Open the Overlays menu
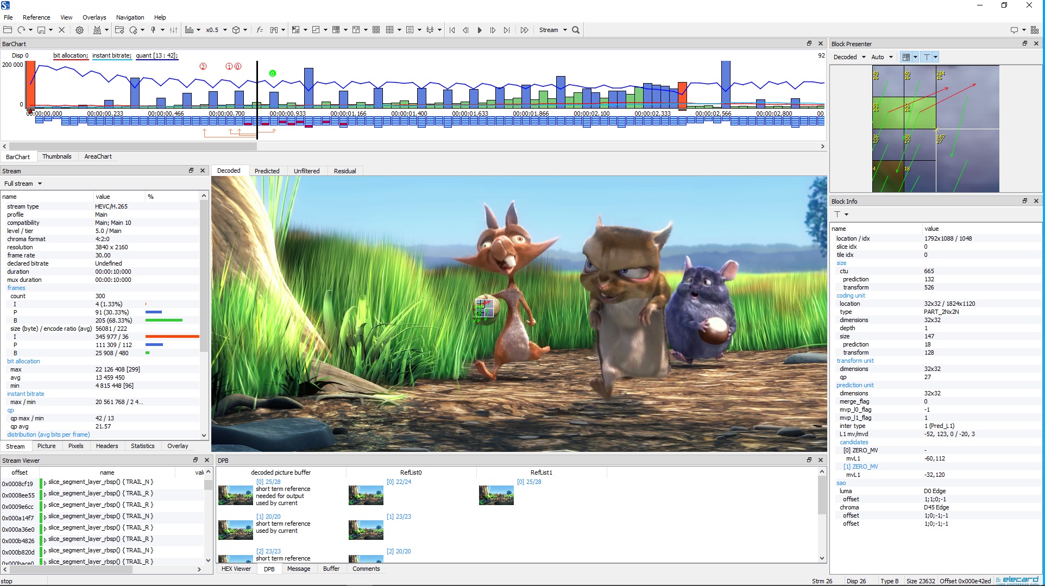The height and width of the screenshot is (586, 1045). (x=93, y=17)
